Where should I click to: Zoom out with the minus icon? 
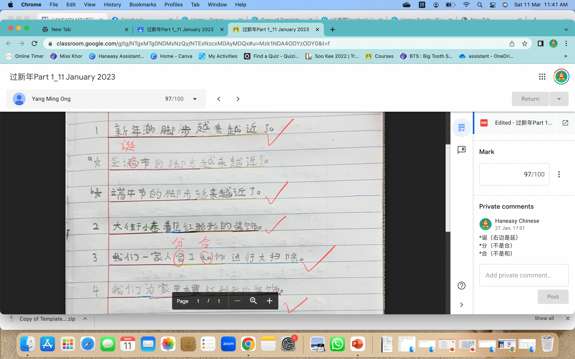click(237, 301)
